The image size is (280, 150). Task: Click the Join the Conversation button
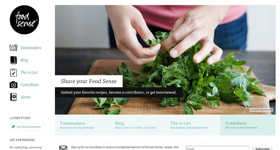pyautogui.click(x=27, y=127)
